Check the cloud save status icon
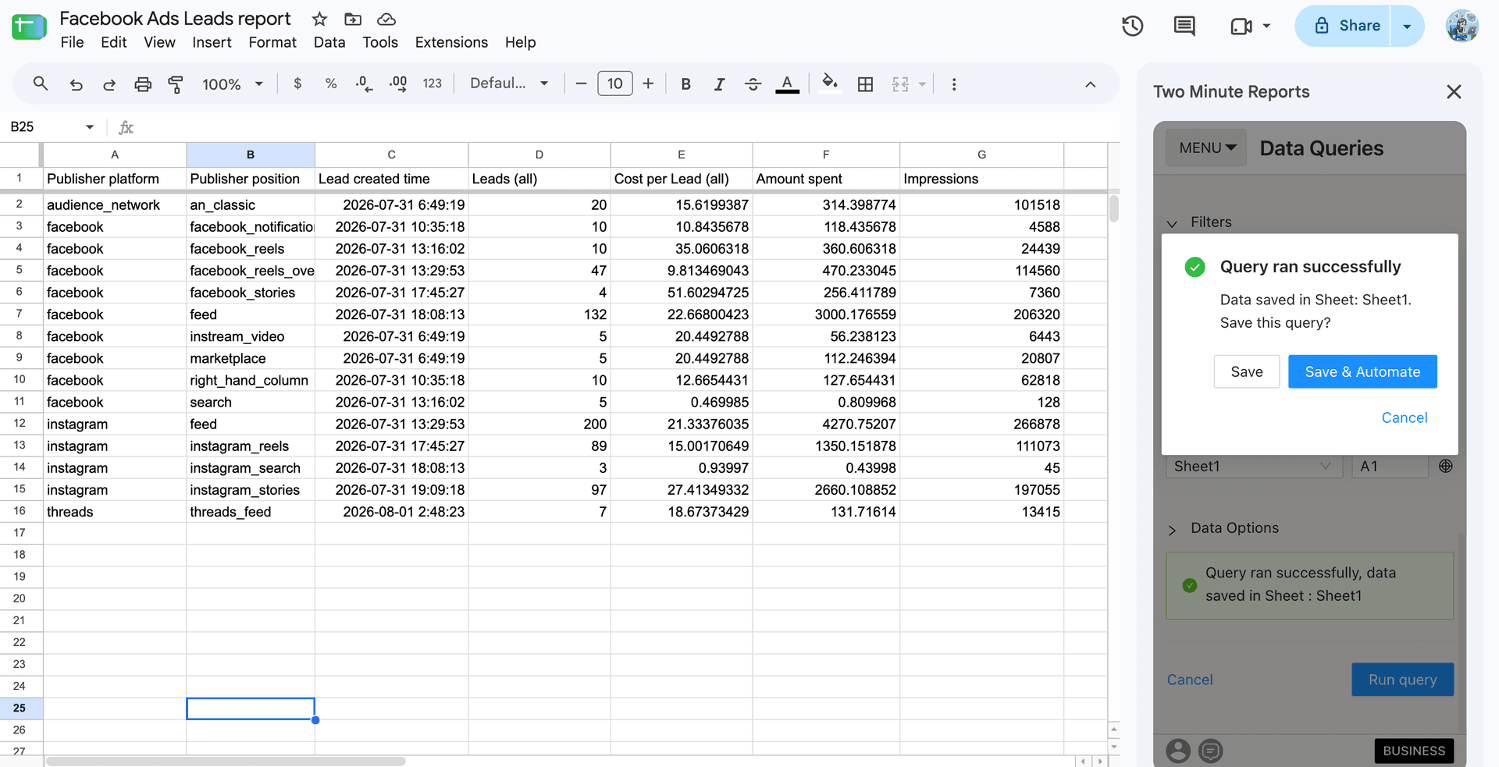Viewport: 1499px width, 767px height. [386, 19]
